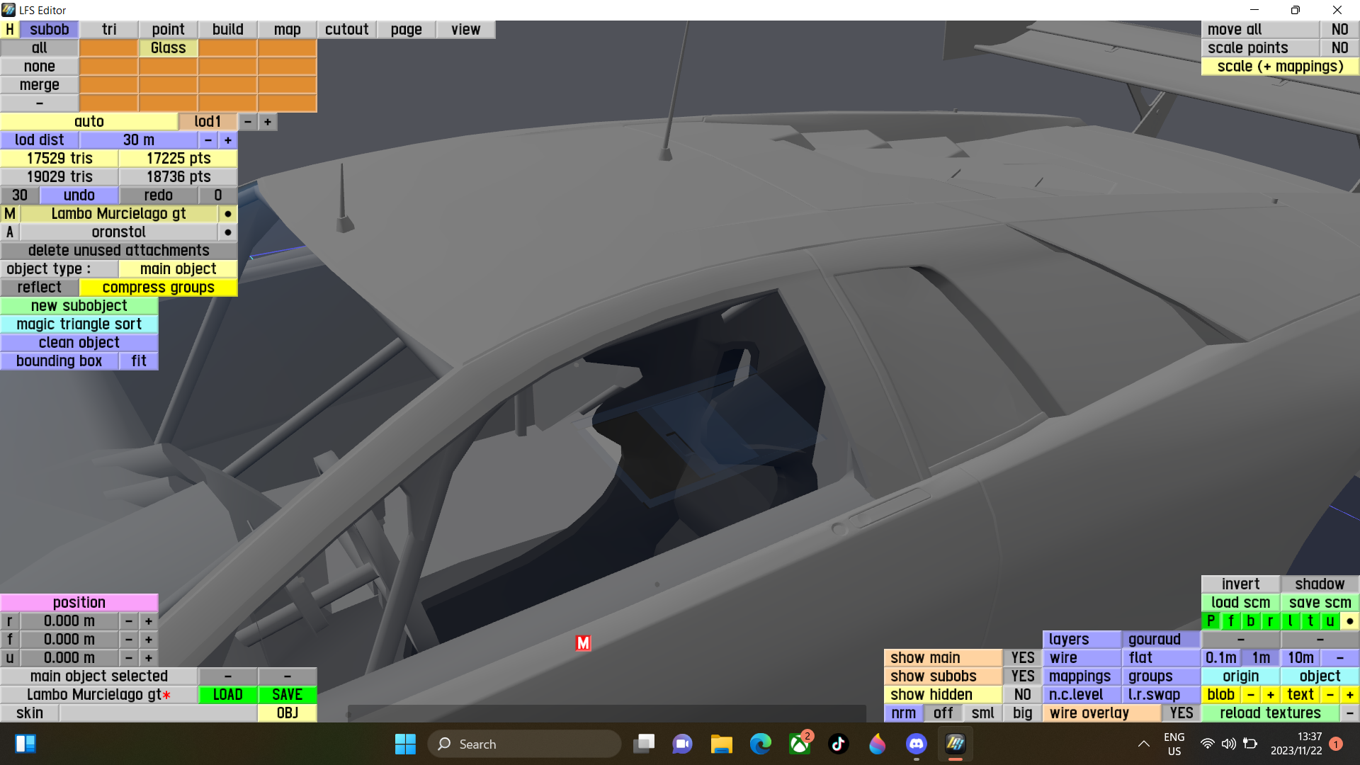Click the P view button

click(x=1211, y=621)
